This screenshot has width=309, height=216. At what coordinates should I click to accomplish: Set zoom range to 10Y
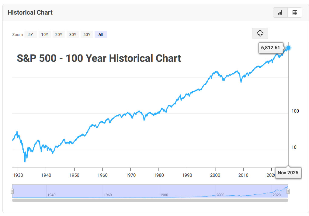tap(45, 34)
